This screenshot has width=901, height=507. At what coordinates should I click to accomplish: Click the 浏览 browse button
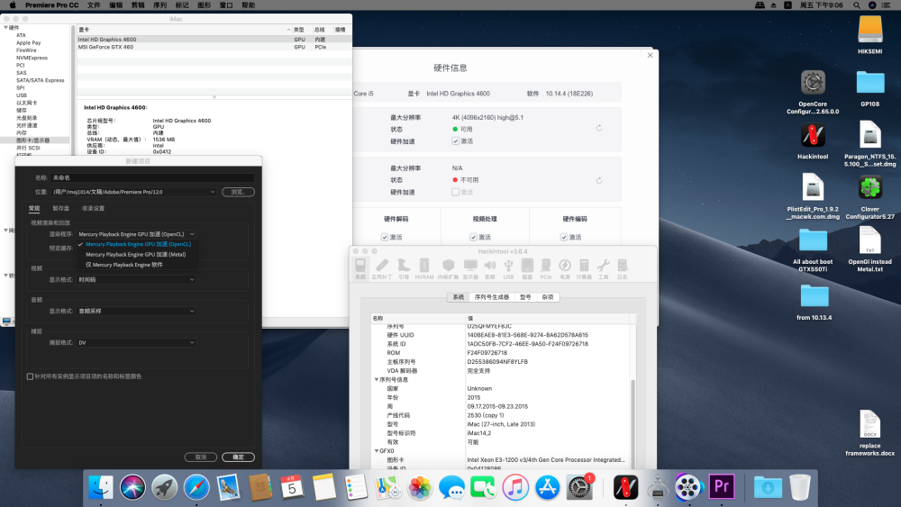click(238, 192)
